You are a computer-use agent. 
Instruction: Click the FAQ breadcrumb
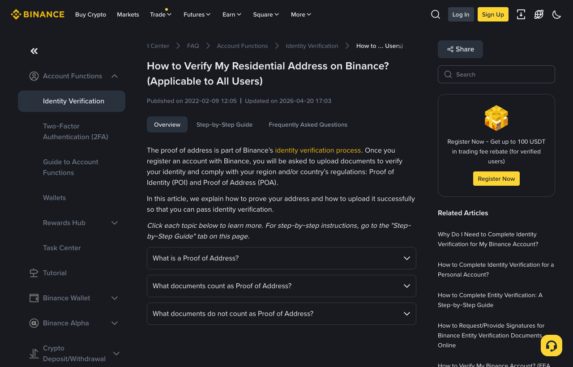point(193,46)
